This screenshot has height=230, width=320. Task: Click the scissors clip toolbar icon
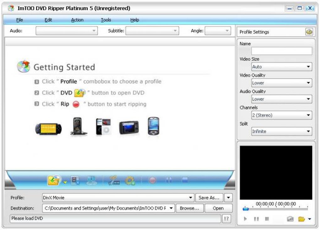click(x=114, y=180)
